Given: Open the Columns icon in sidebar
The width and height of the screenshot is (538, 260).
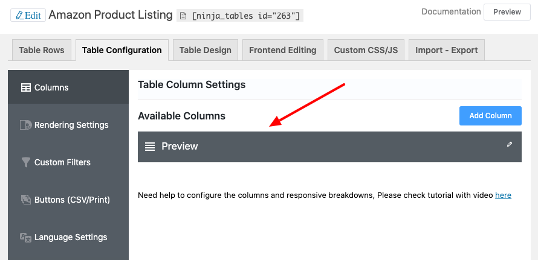Looking at the screenshot, I should 26,87.
